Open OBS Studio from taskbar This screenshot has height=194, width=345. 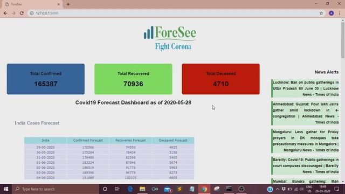(x=241, y=189)
